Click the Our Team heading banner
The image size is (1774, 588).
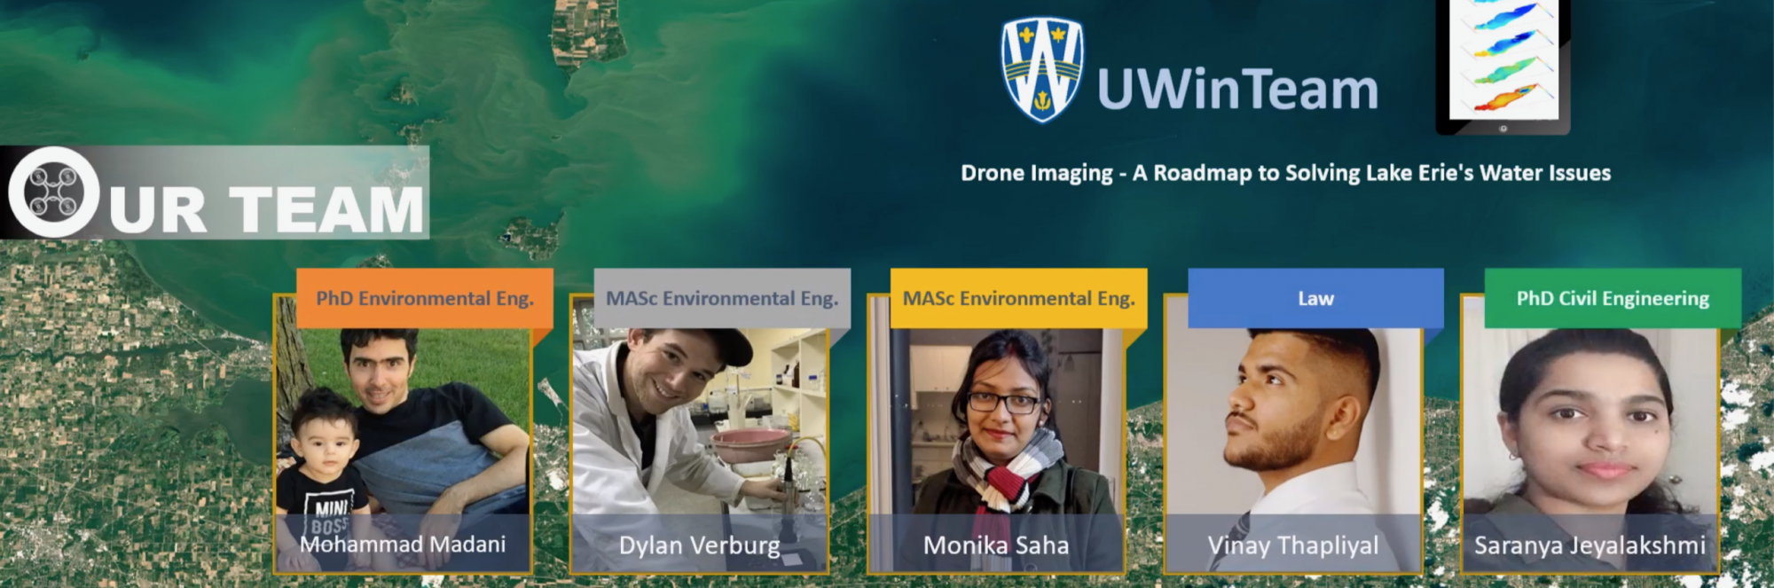point(215,192)
